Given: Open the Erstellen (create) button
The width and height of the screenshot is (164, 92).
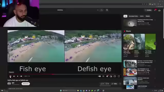Looking at the screenshot, I should tap(148, 10).
